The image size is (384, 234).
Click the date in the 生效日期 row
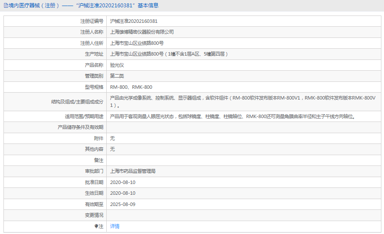coord(123,193)
